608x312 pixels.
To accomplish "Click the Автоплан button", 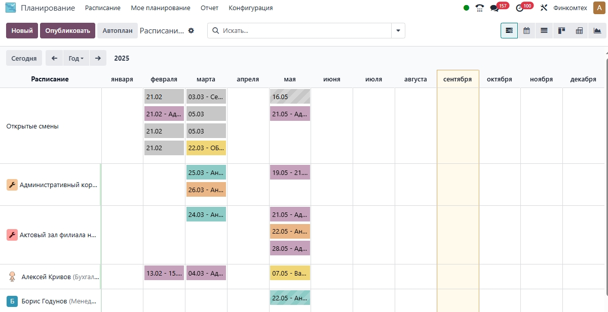I will (x=117, y=31).
